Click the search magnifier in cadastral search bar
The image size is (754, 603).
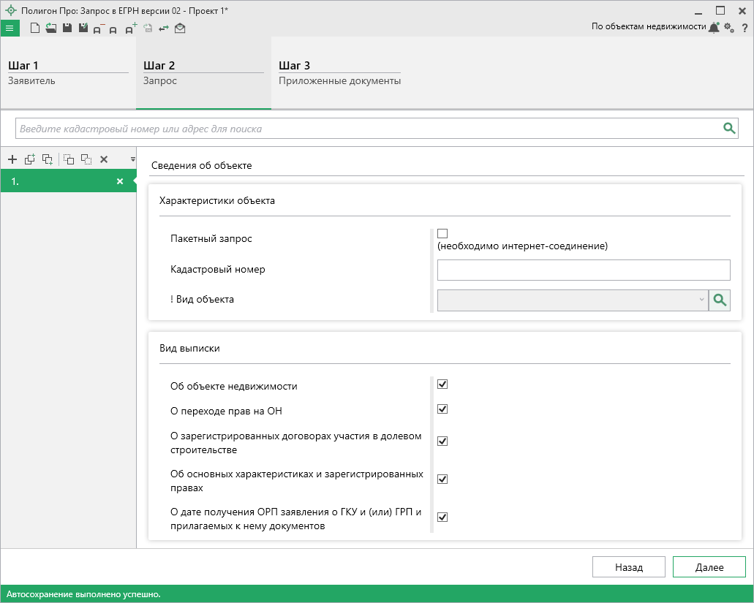[728, 129]
